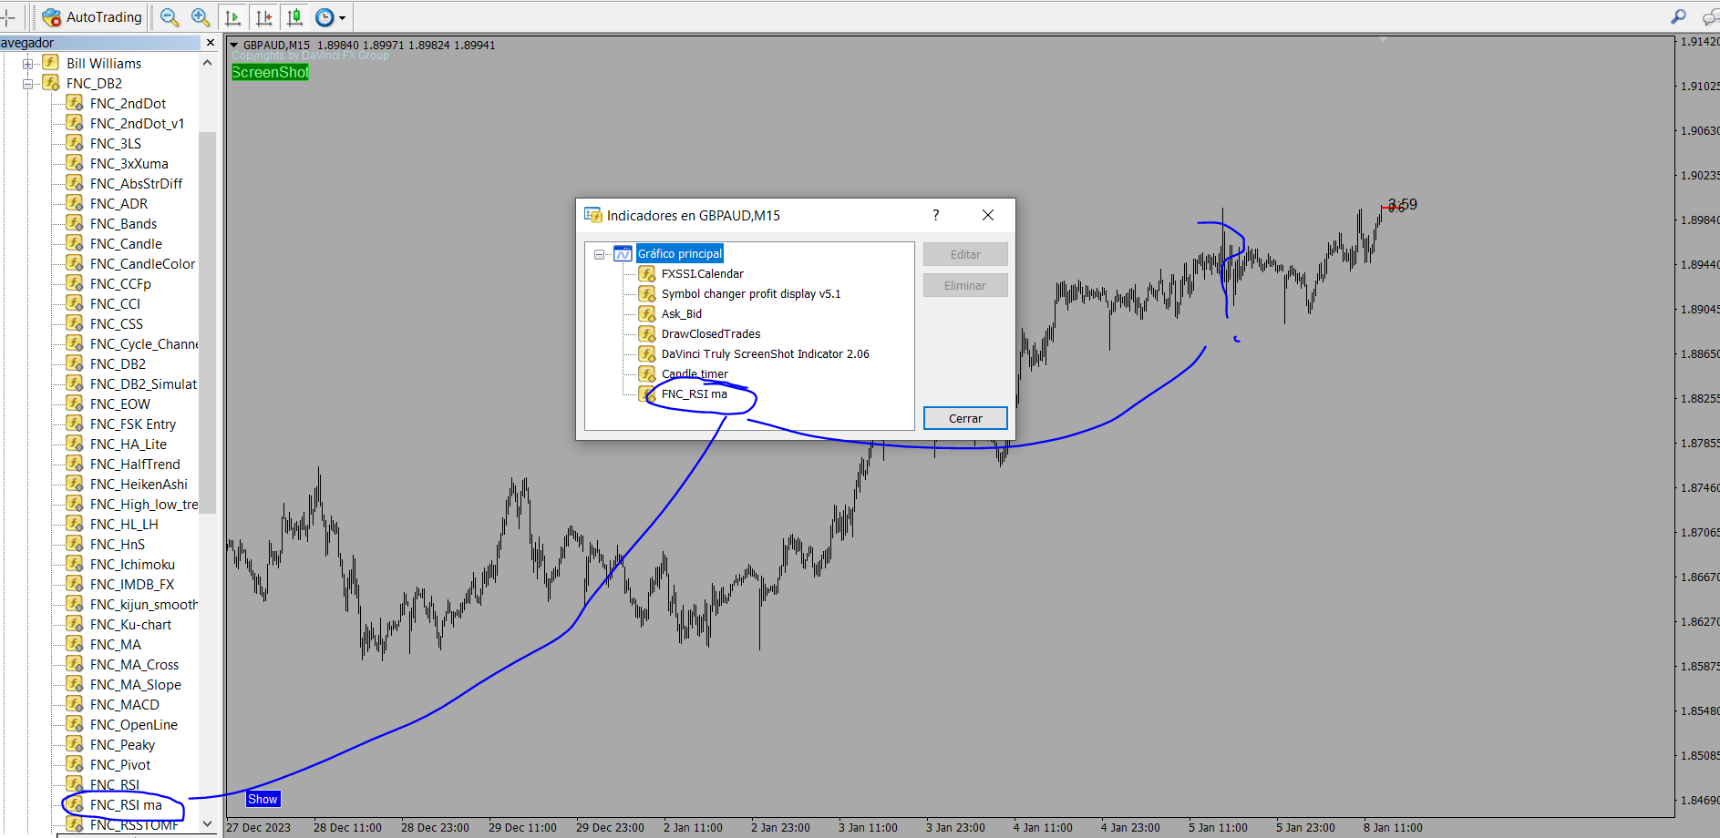The height and width of the screenshot is (838, 1720).
Task: Click the blue Show button on the chart
Action: pyautogui.click(x=263, y=799)
